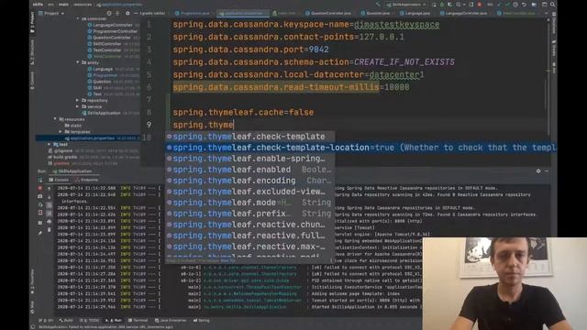Choose spring.thymeleaf.check-template-location completion

[x=361, y=148]
